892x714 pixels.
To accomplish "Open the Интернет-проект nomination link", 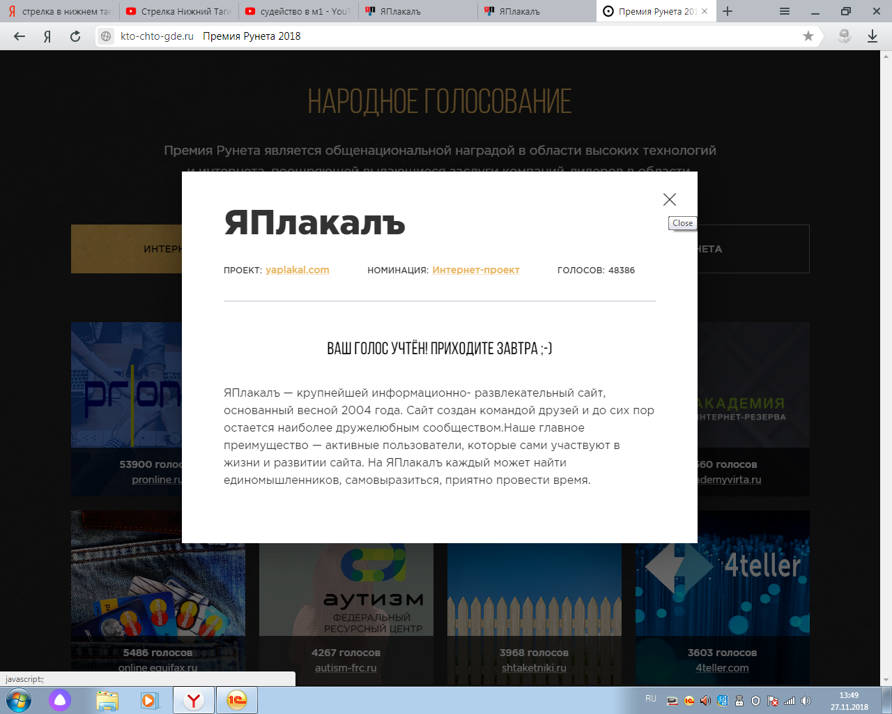I will 476,270.
